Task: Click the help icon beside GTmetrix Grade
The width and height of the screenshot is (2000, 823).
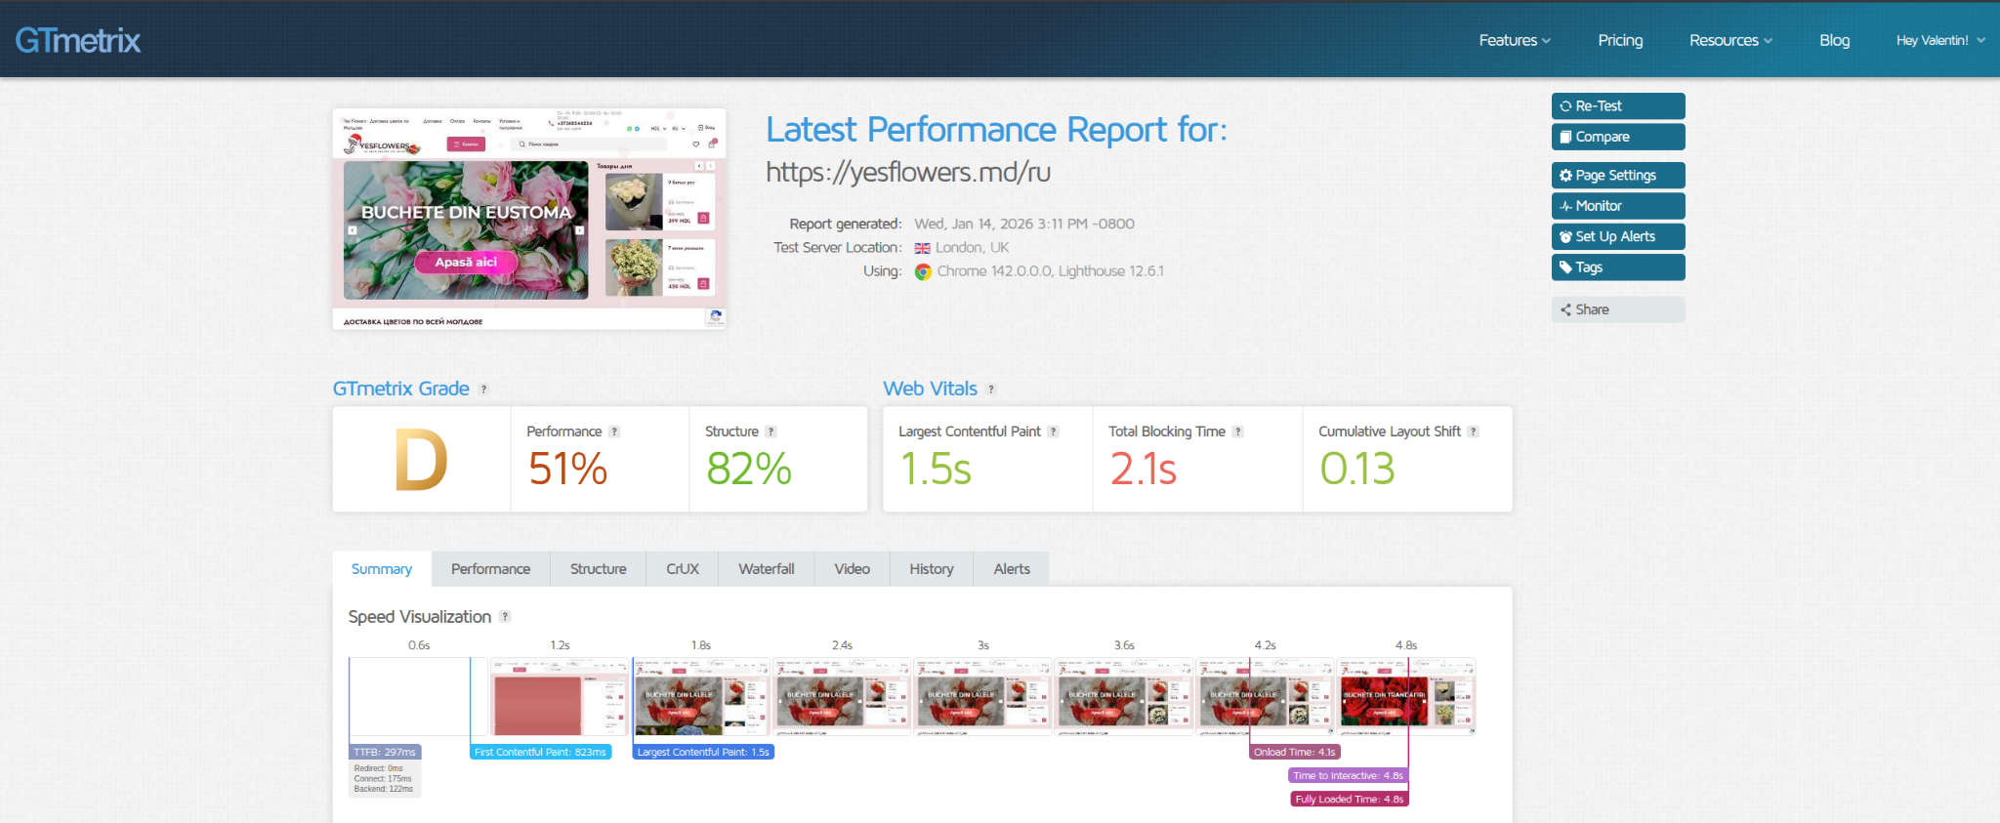Action: coord(483,390)
